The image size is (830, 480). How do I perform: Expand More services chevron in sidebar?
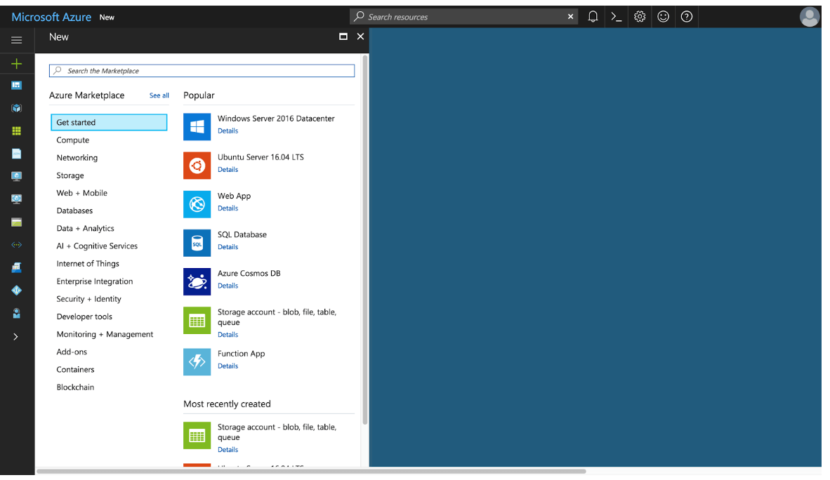click(x=16, y=337)
